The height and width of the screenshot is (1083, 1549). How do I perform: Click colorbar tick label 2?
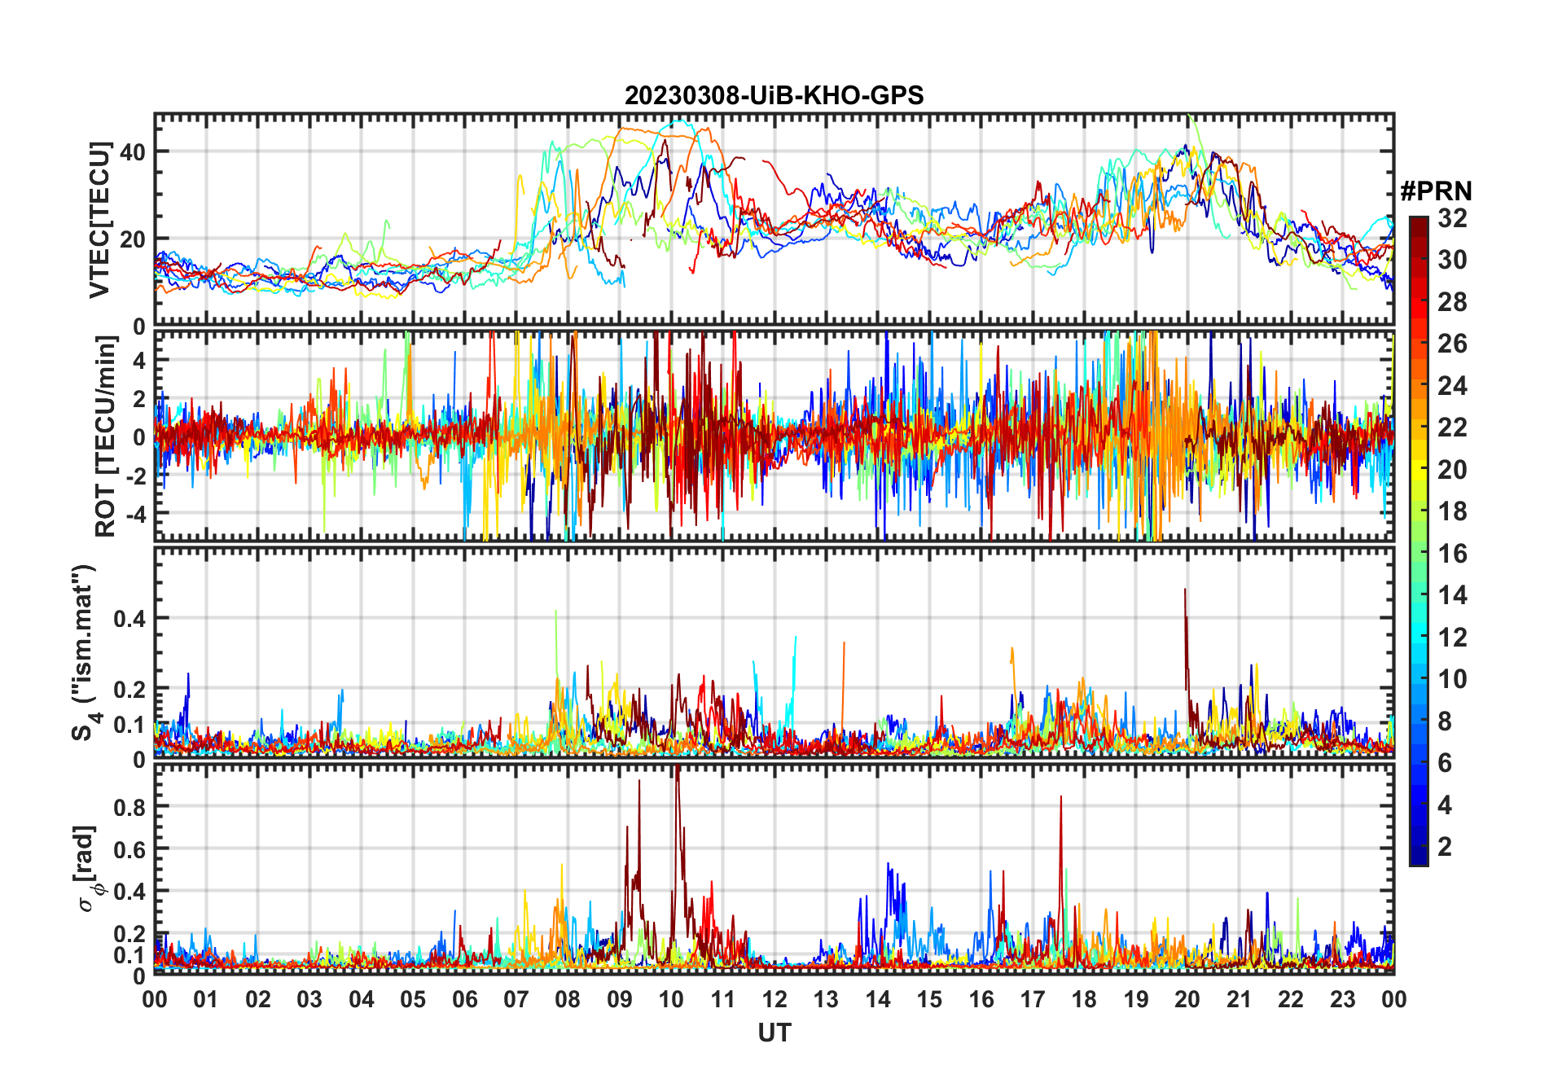tap(1445, 847)
